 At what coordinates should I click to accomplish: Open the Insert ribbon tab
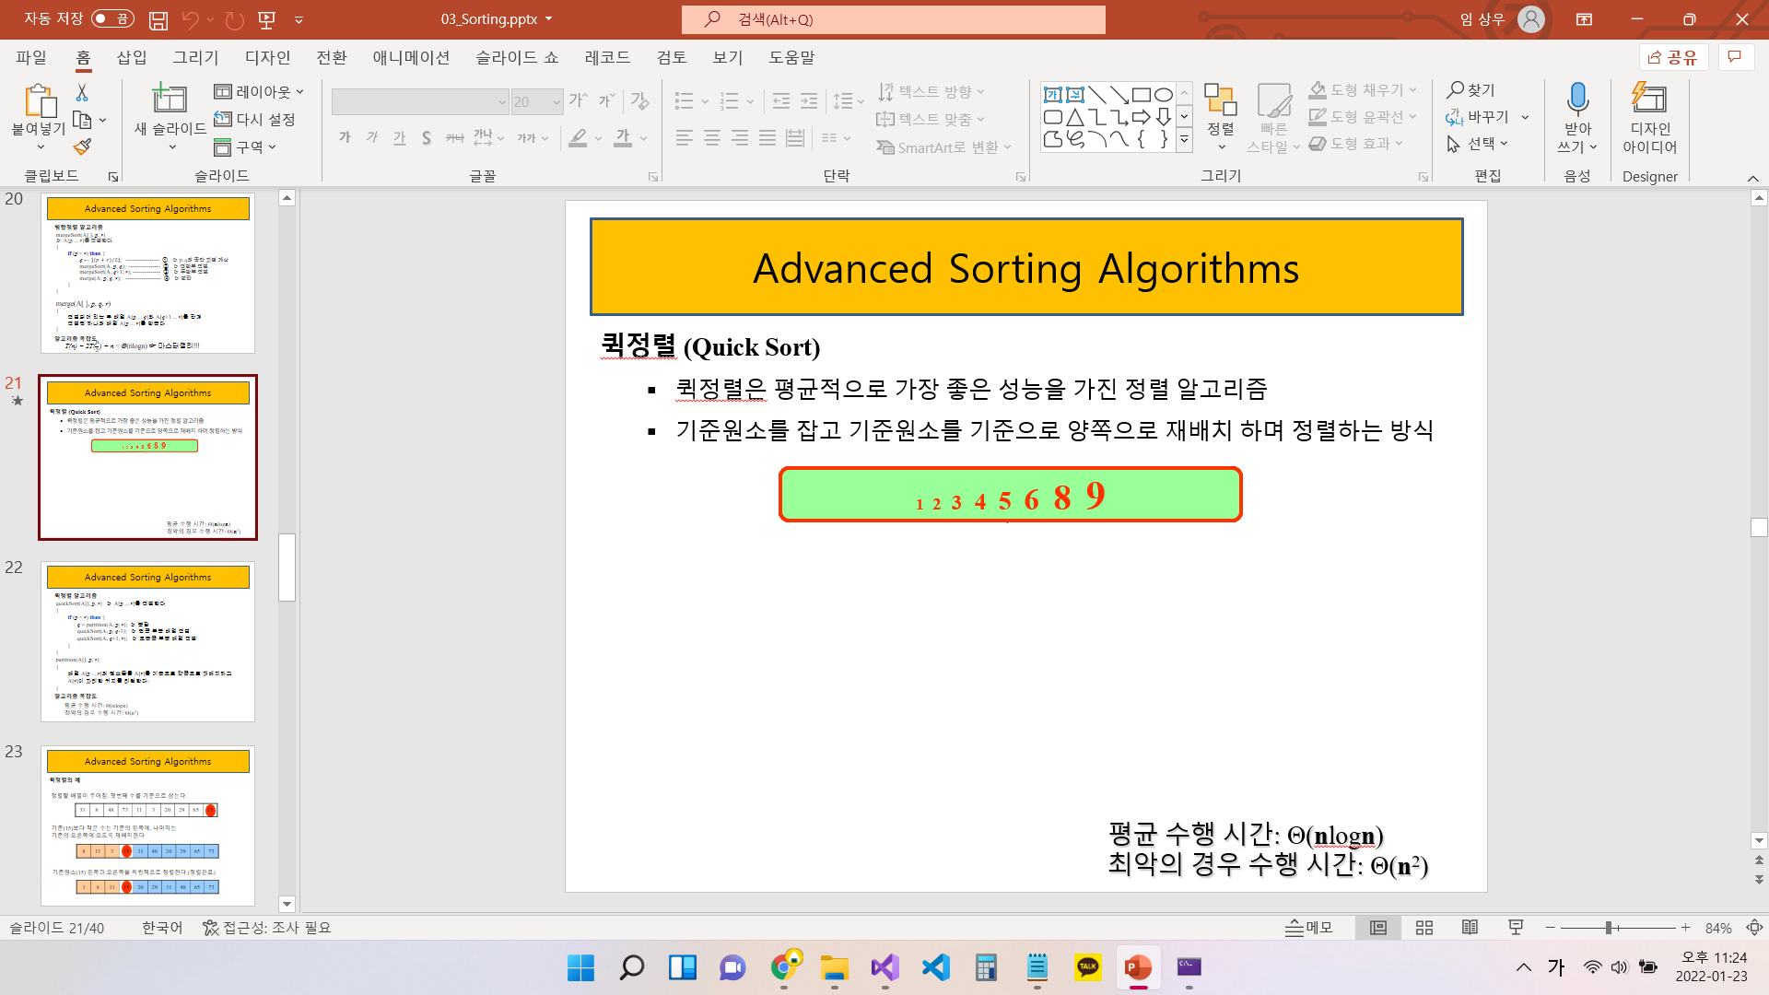(x=132, y=57)
